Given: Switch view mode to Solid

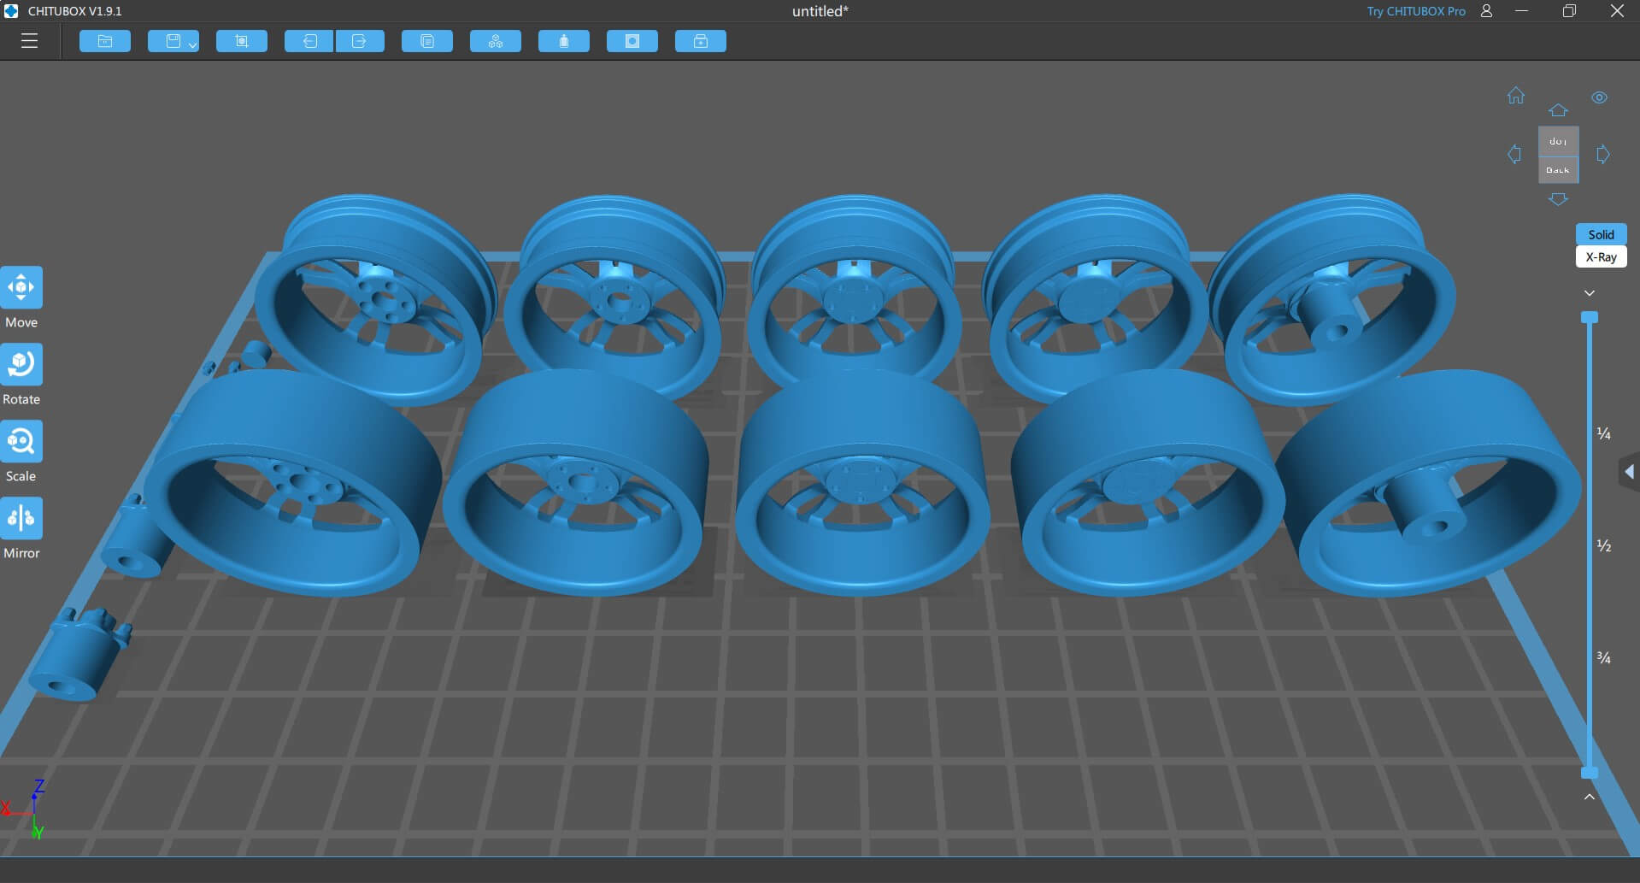Looking at the screenshot, I should click(1601, 234).
